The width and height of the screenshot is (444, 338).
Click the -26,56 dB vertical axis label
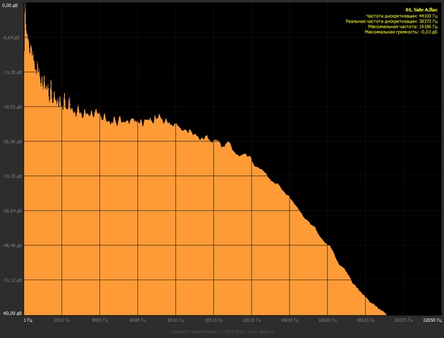pos(11,142)
